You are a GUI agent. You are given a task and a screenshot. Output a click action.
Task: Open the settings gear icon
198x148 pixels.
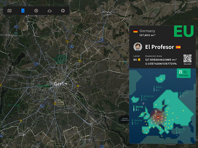(63, 11)
